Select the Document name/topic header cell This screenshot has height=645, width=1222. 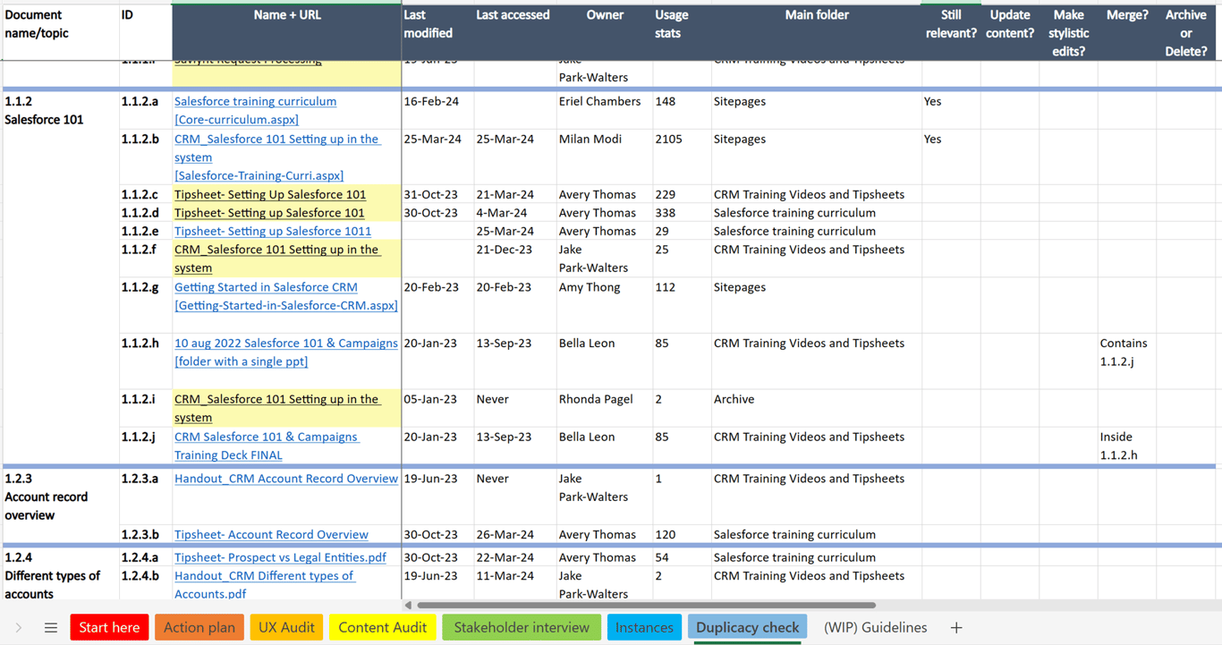pyautogui.click(x=60, y=32)
